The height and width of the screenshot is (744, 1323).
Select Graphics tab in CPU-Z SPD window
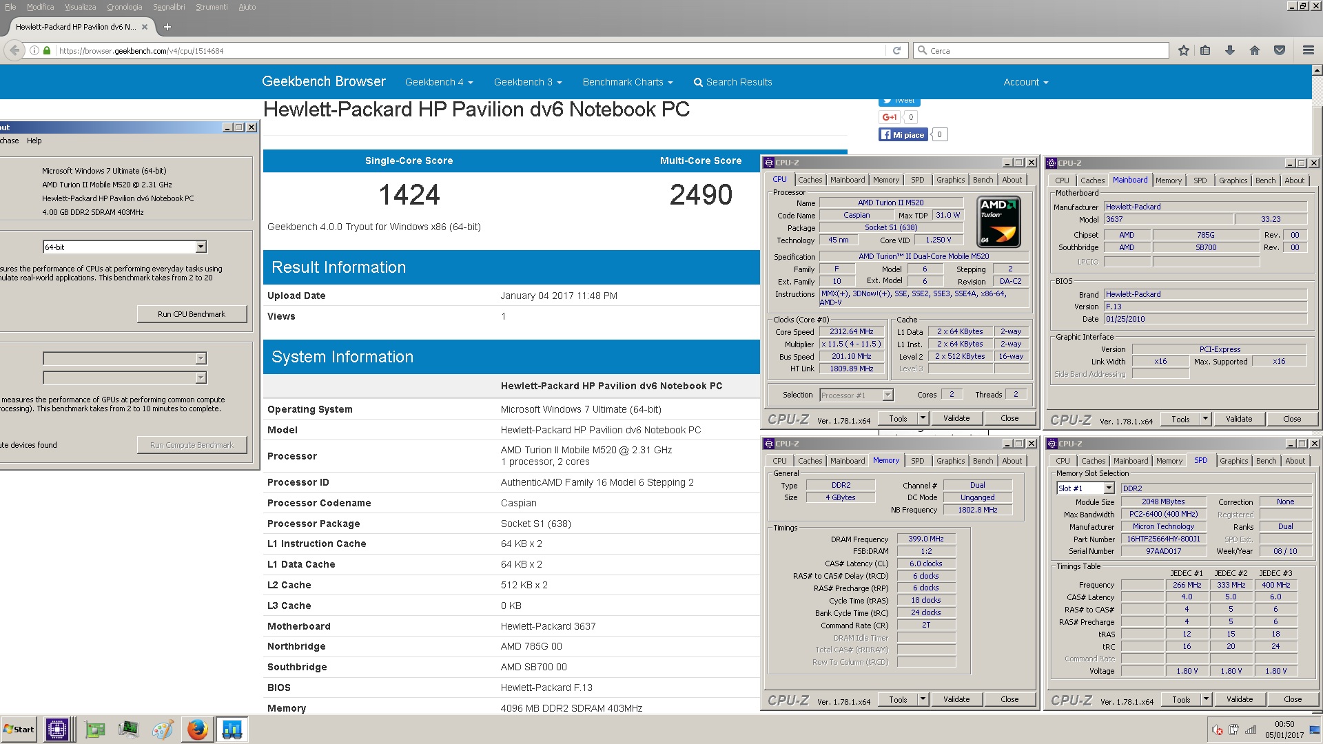point(1234,461)
